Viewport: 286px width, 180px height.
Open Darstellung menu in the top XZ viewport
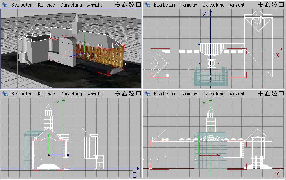(214, 5)
